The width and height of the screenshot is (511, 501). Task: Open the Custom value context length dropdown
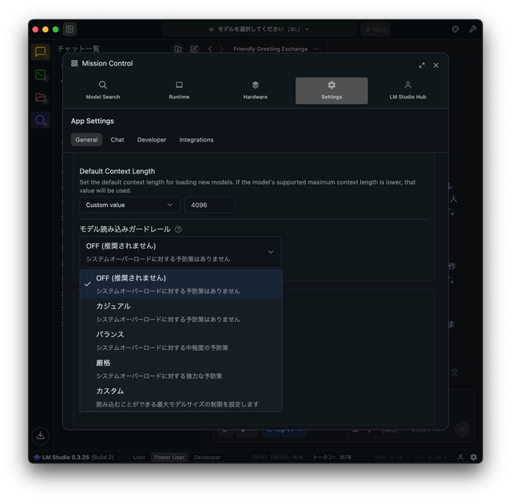pyautogui.click(x=129, y=205)
